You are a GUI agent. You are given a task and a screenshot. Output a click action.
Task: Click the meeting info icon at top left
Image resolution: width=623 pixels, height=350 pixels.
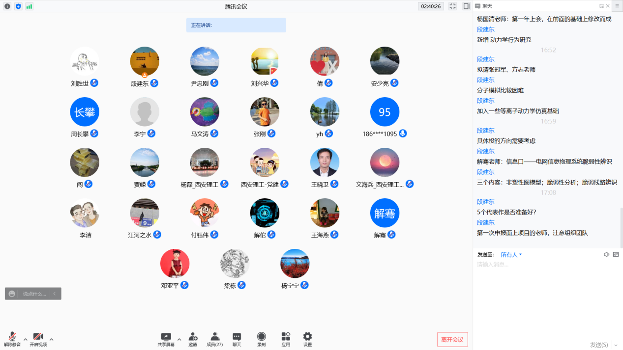[x=7, y=6]
